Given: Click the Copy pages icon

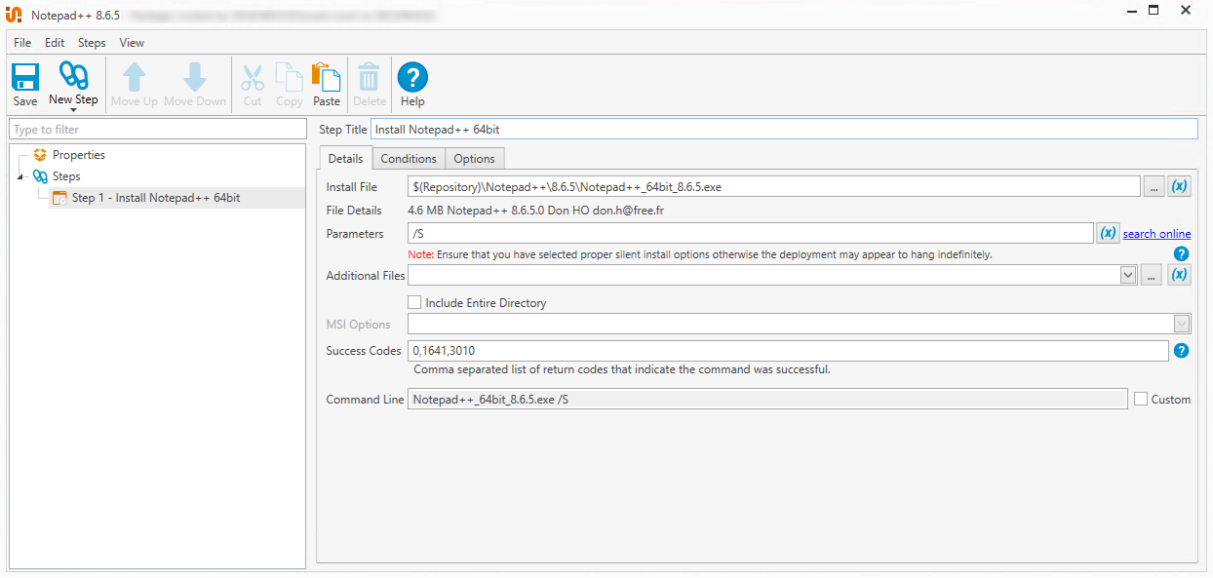Looking at the screenshot, I should click(x=289, y=78).
